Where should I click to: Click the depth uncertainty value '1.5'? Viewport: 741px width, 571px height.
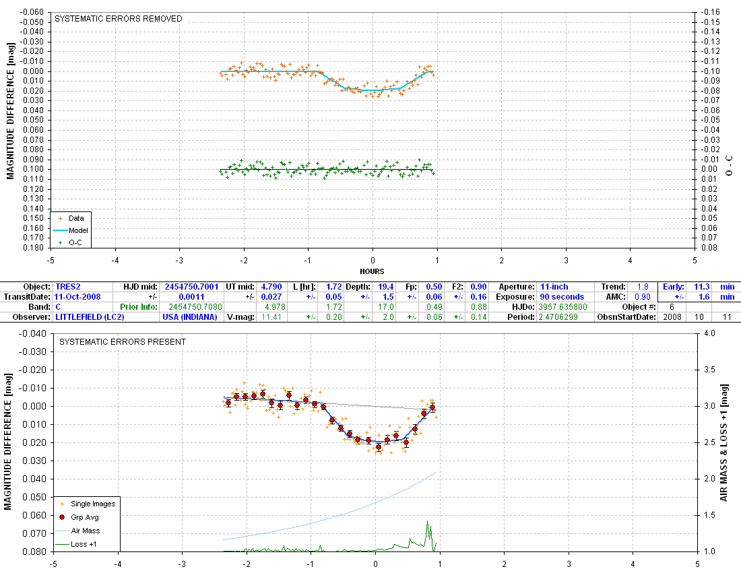[388, 296]
